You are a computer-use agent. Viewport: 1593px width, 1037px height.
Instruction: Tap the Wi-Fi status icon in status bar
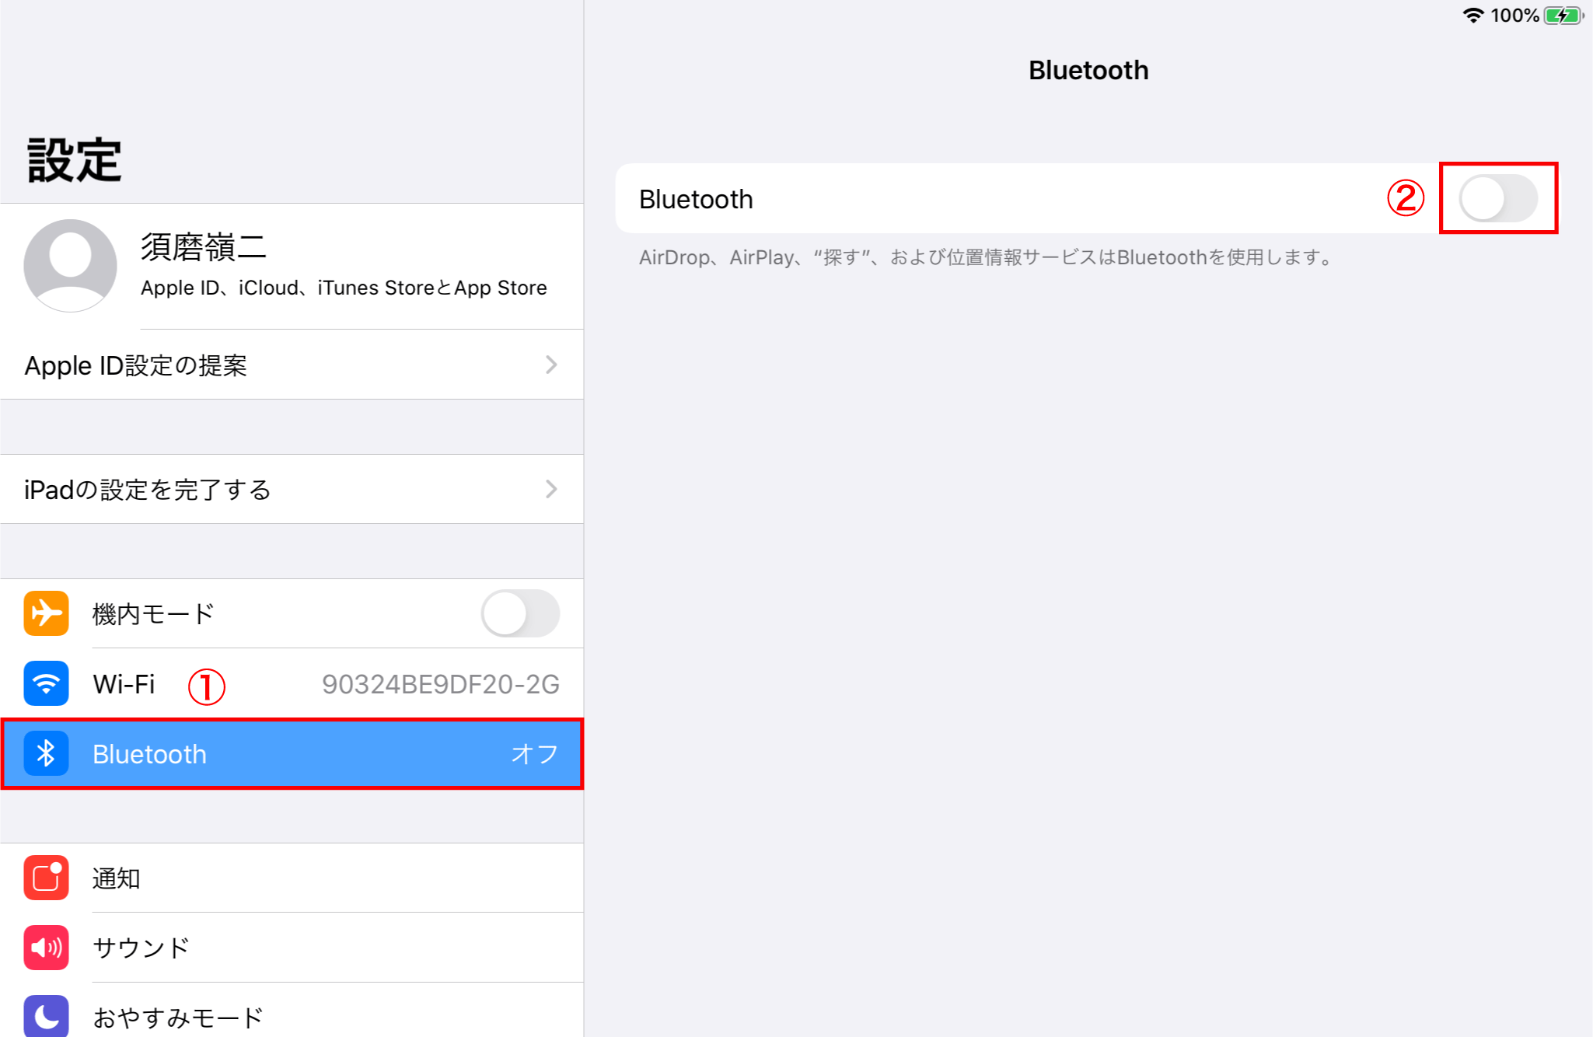[x=1472, y=16]
